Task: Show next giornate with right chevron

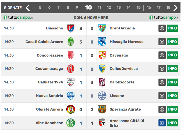Action: (175, 8)
